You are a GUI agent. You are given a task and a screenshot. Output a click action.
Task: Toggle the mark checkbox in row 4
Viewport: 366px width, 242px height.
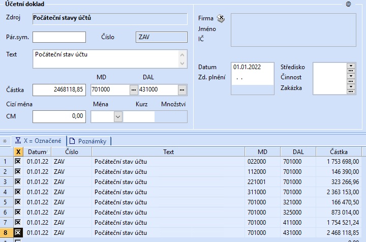[19, 192]
